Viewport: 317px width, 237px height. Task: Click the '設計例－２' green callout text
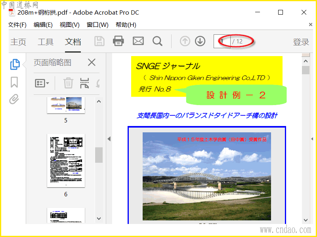point(236,95)
